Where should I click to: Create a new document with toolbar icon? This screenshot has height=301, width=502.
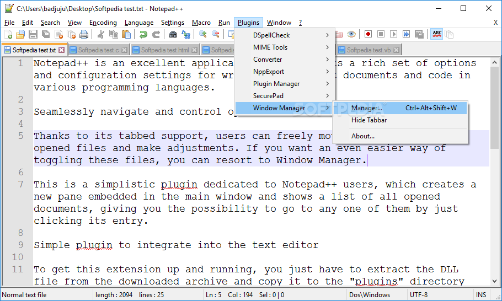click(x=8, y=34)
